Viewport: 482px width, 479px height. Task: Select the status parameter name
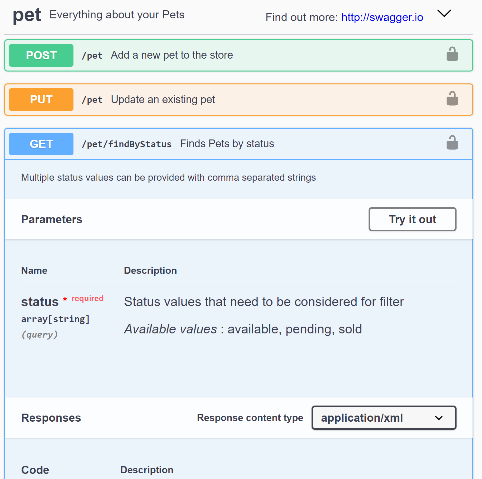(40, 302)
